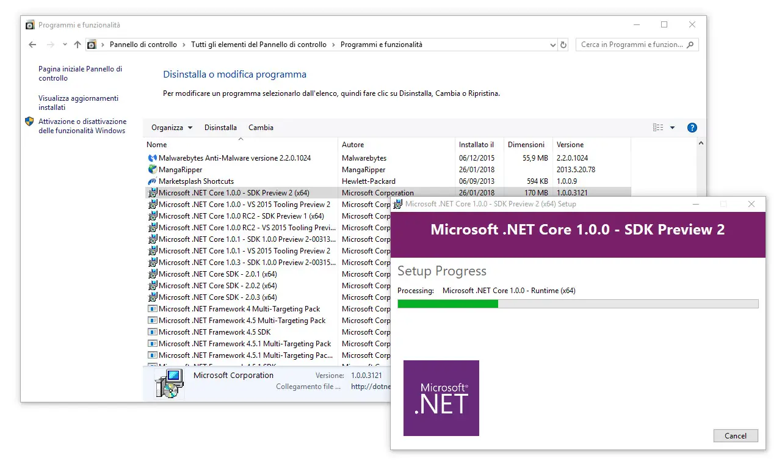Click the Setup window title bar icon
The height and width of the screenshot is (469, 782).
click(x=398, y=204)
